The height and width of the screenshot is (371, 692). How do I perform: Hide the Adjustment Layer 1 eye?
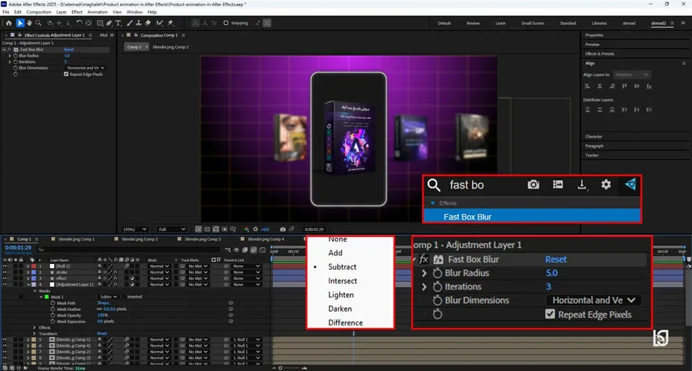tap(5, 285)
